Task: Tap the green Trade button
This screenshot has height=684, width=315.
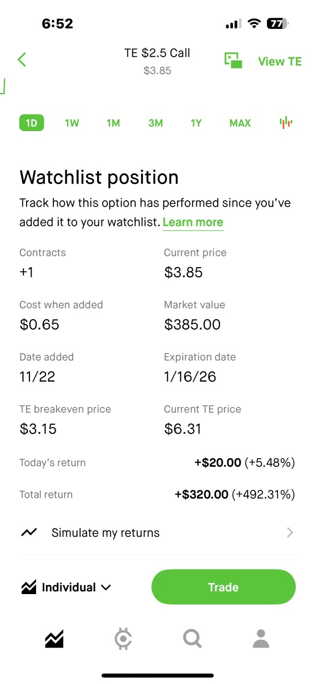Action: 224,587
